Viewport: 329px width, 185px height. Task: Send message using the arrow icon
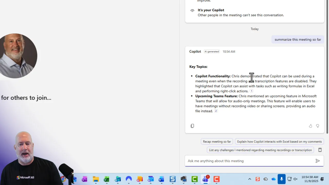tap(318, 161)
